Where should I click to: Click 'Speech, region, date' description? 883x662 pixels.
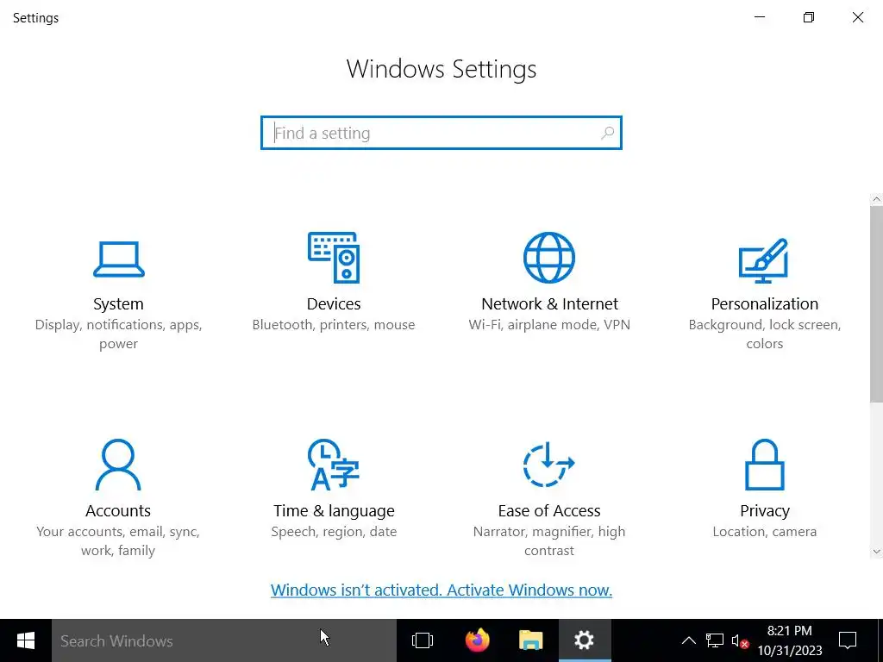[334, 532]
